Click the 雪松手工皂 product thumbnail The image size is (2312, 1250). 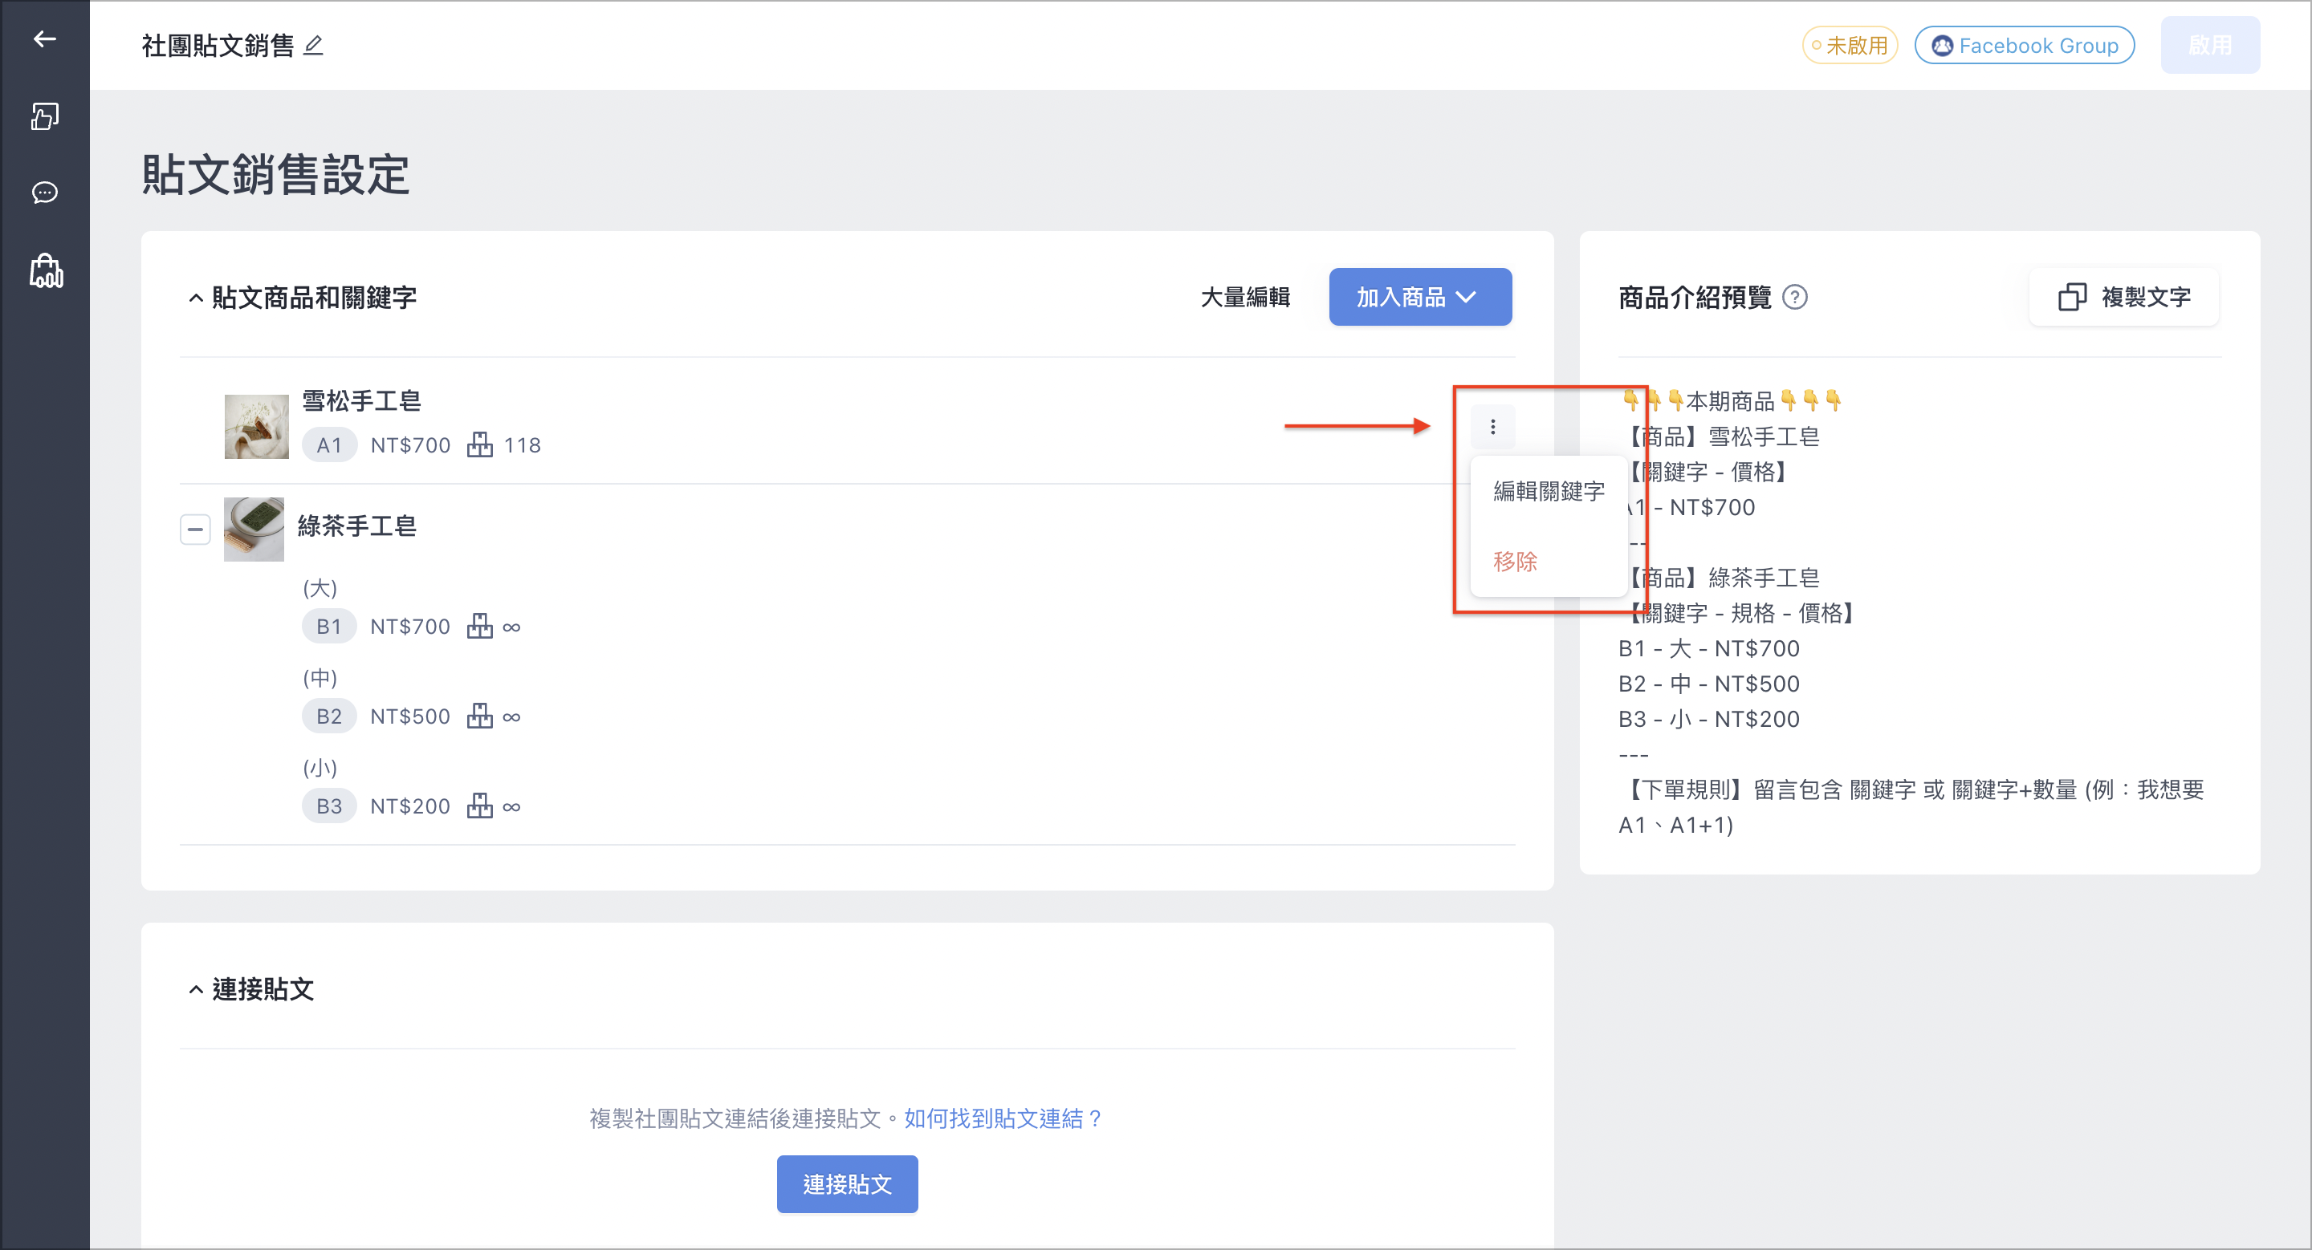click(257, 427)
